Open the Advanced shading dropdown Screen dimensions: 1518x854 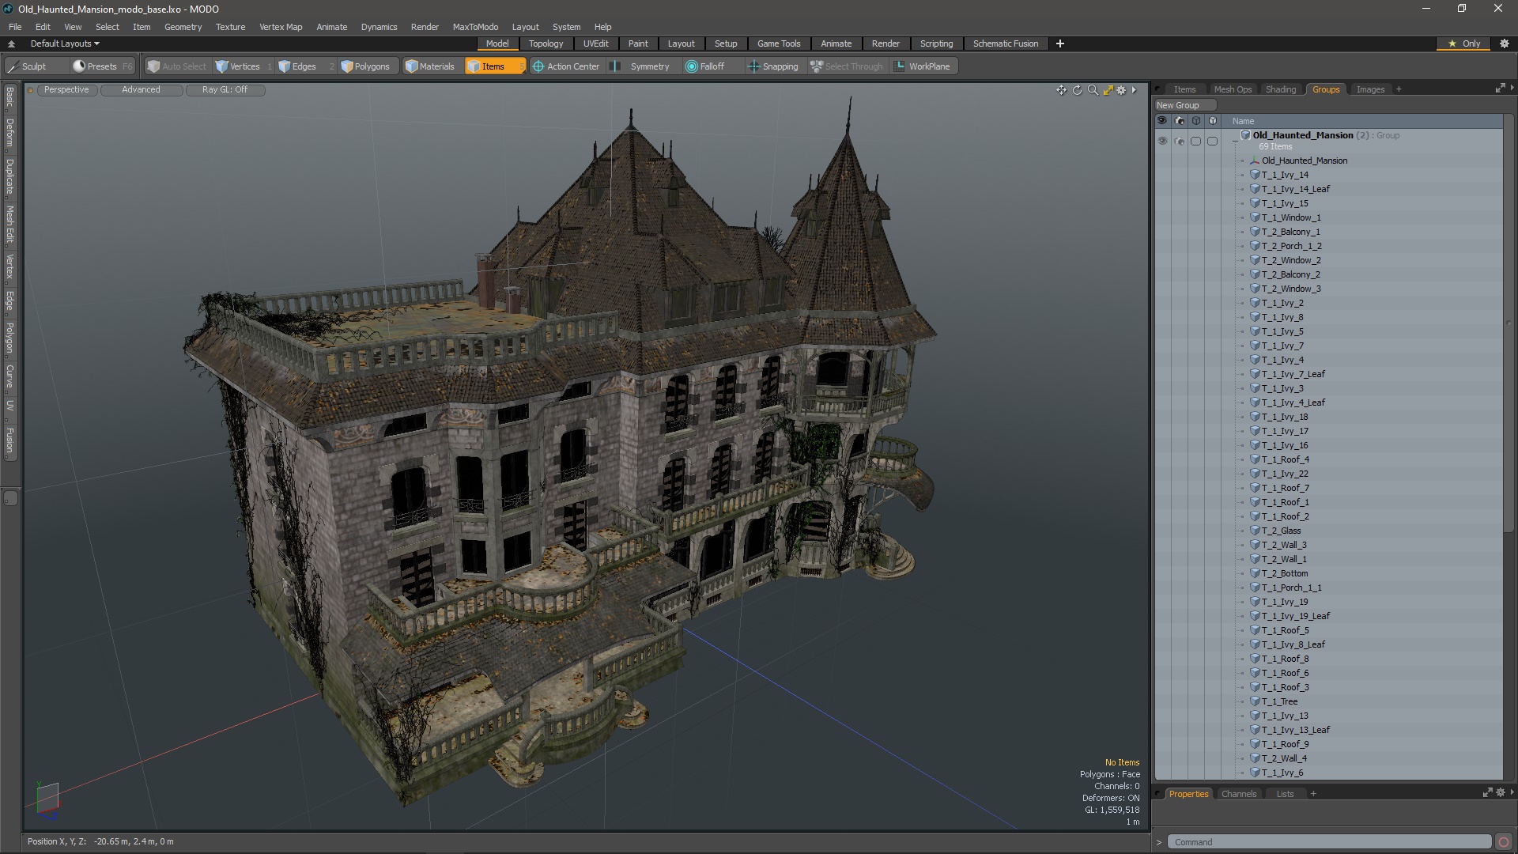pyautogui.click(x=141, y=90)
